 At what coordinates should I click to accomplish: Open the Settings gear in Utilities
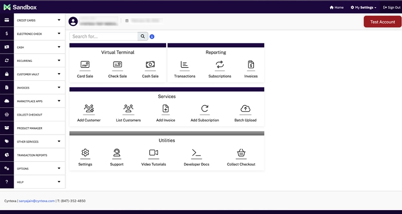pos(85,153)
